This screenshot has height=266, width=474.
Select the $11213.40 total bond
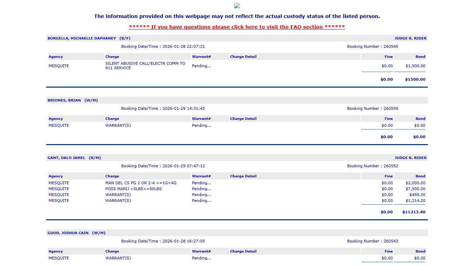414,212
